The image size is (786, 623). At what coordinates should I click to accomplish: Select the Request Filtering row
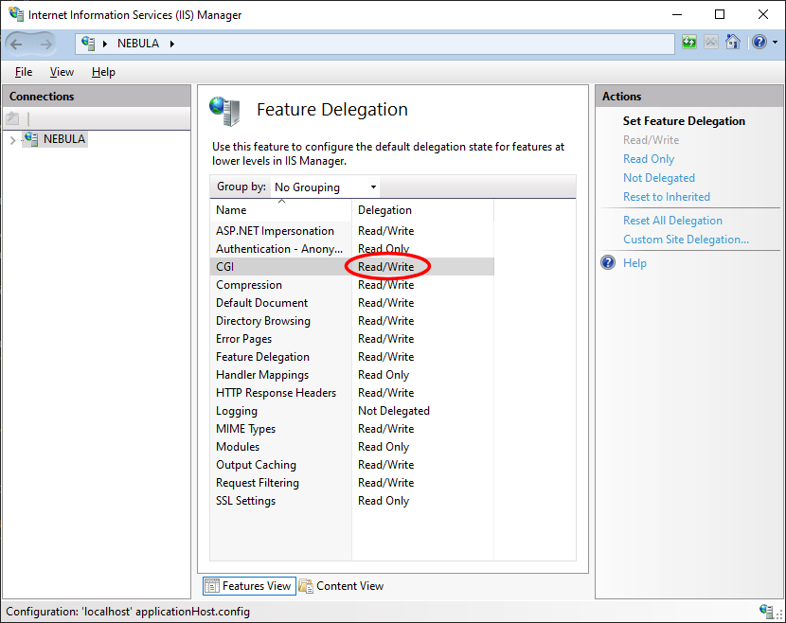tap(352, 483)
